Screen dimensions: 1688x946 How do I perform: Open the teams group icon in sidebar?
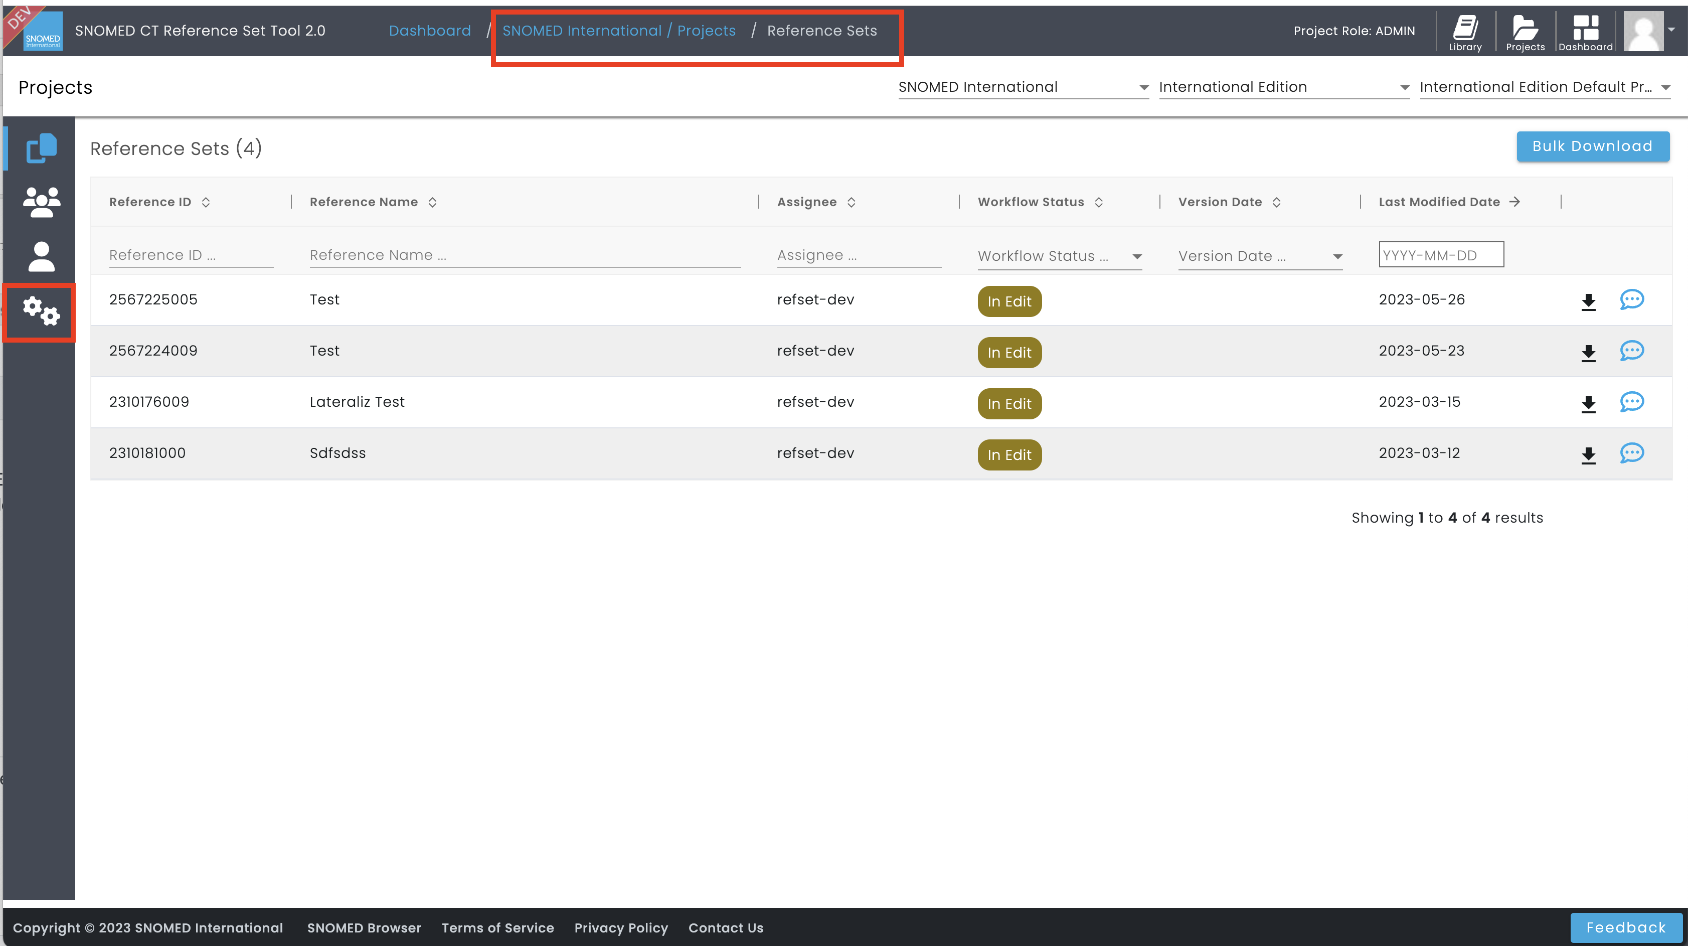(41, 203)
